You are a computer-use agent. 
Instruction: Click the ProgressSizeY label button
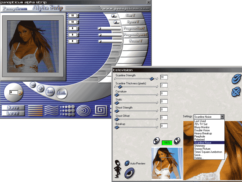[x=134, y=28]
